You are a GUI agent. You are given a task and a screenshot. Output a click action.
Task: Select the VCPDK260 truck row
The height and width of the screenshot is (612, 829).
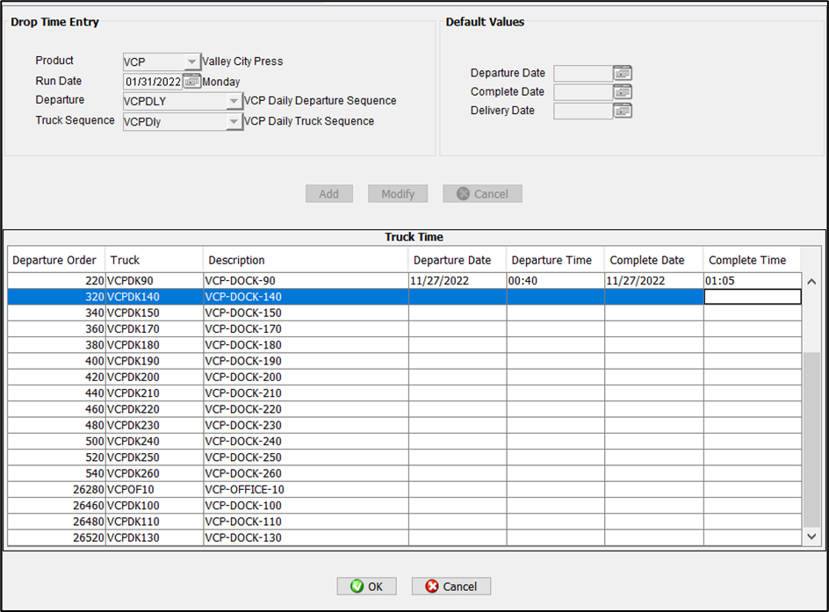click(x=154, y=473)
